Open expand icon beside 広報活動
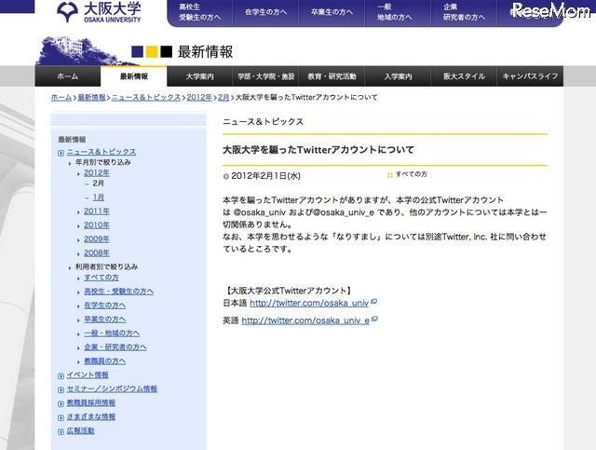 [x=61, y=431]
